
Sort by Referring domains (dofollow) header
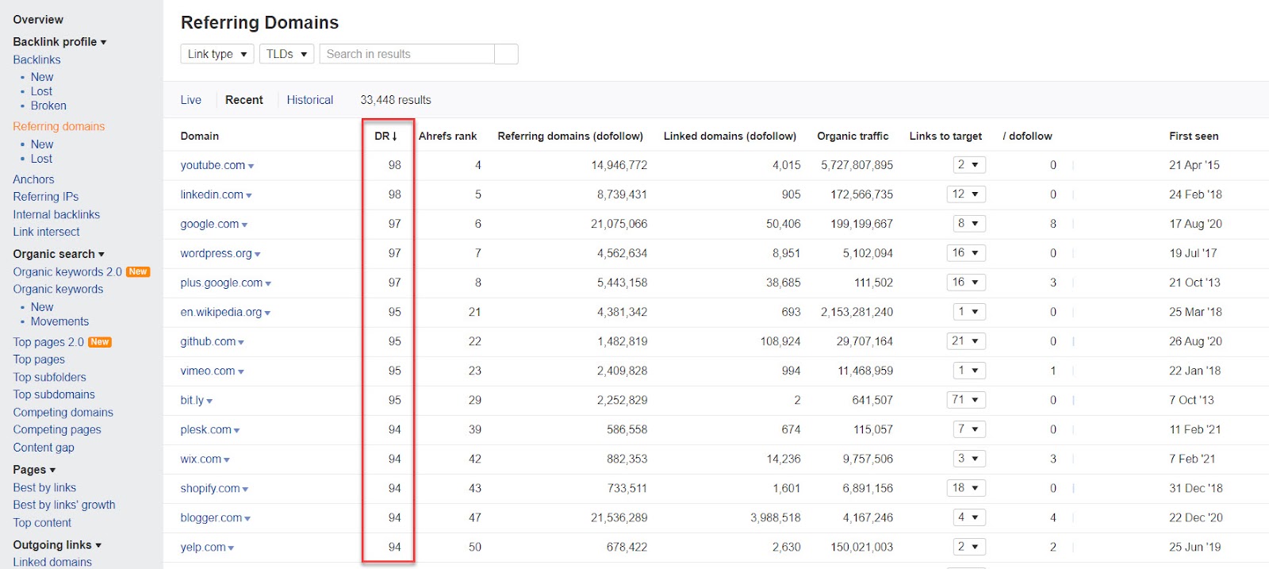(570, 136)
